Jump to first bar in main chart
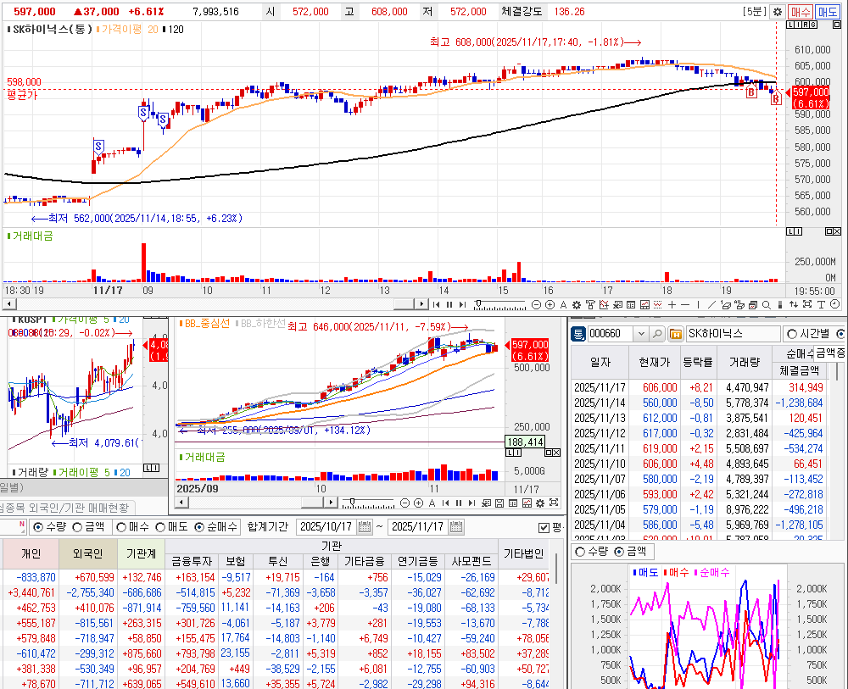The image size is (848, 689). [437, 305]
